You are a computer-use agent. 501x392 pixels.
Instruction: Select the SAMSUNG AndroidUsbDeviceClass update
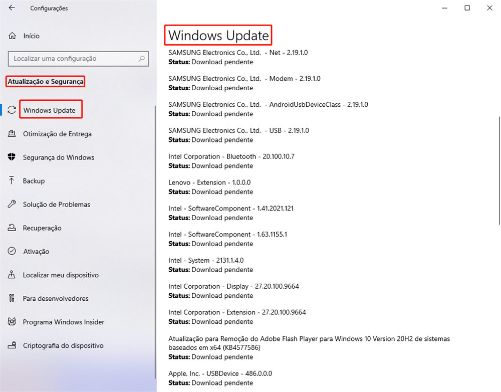point(268,104)
